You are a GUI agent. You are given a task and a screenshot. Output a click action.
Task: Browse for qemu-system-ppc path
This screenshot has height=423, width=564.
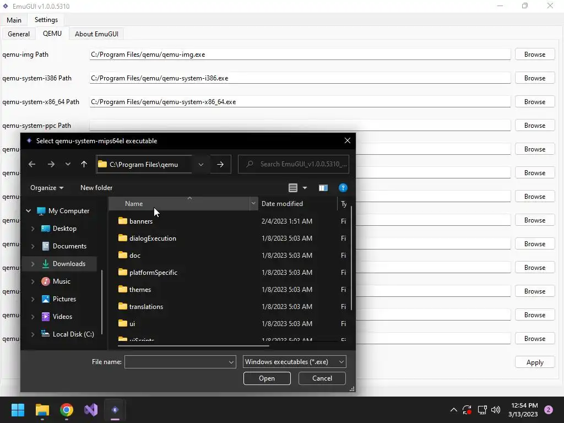click(x=534, y=126)
